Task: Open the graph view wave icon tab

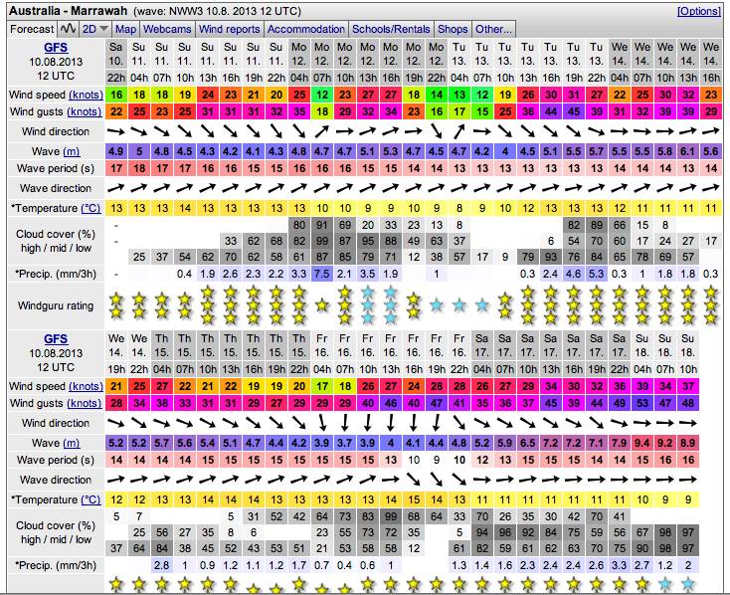Action: [68, 29]
